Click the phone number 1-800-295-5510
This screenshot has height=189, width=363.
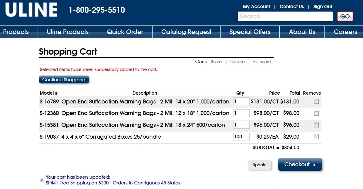(97, 10)
